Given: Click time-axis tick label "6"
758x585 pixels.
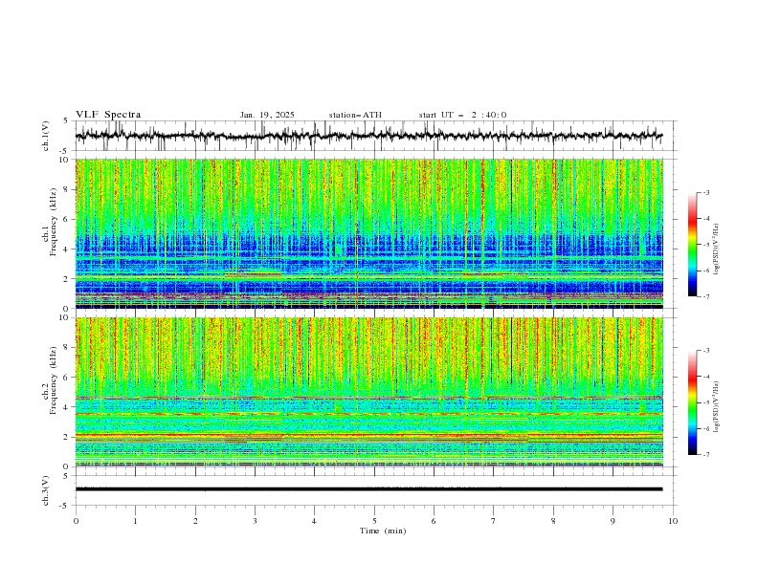Looking at the screenshot, I should pyautogui.click(x=434, y=521).
